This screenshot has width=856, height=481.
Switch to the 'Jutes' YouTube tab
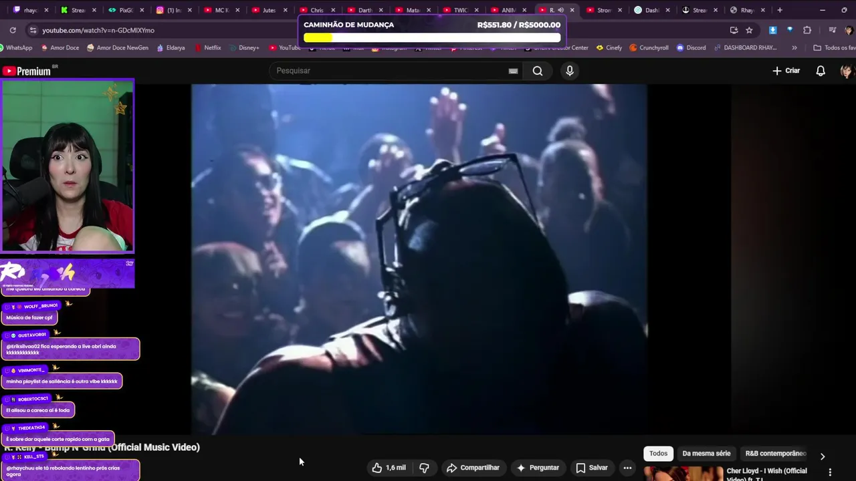click(x=268, y=10)
